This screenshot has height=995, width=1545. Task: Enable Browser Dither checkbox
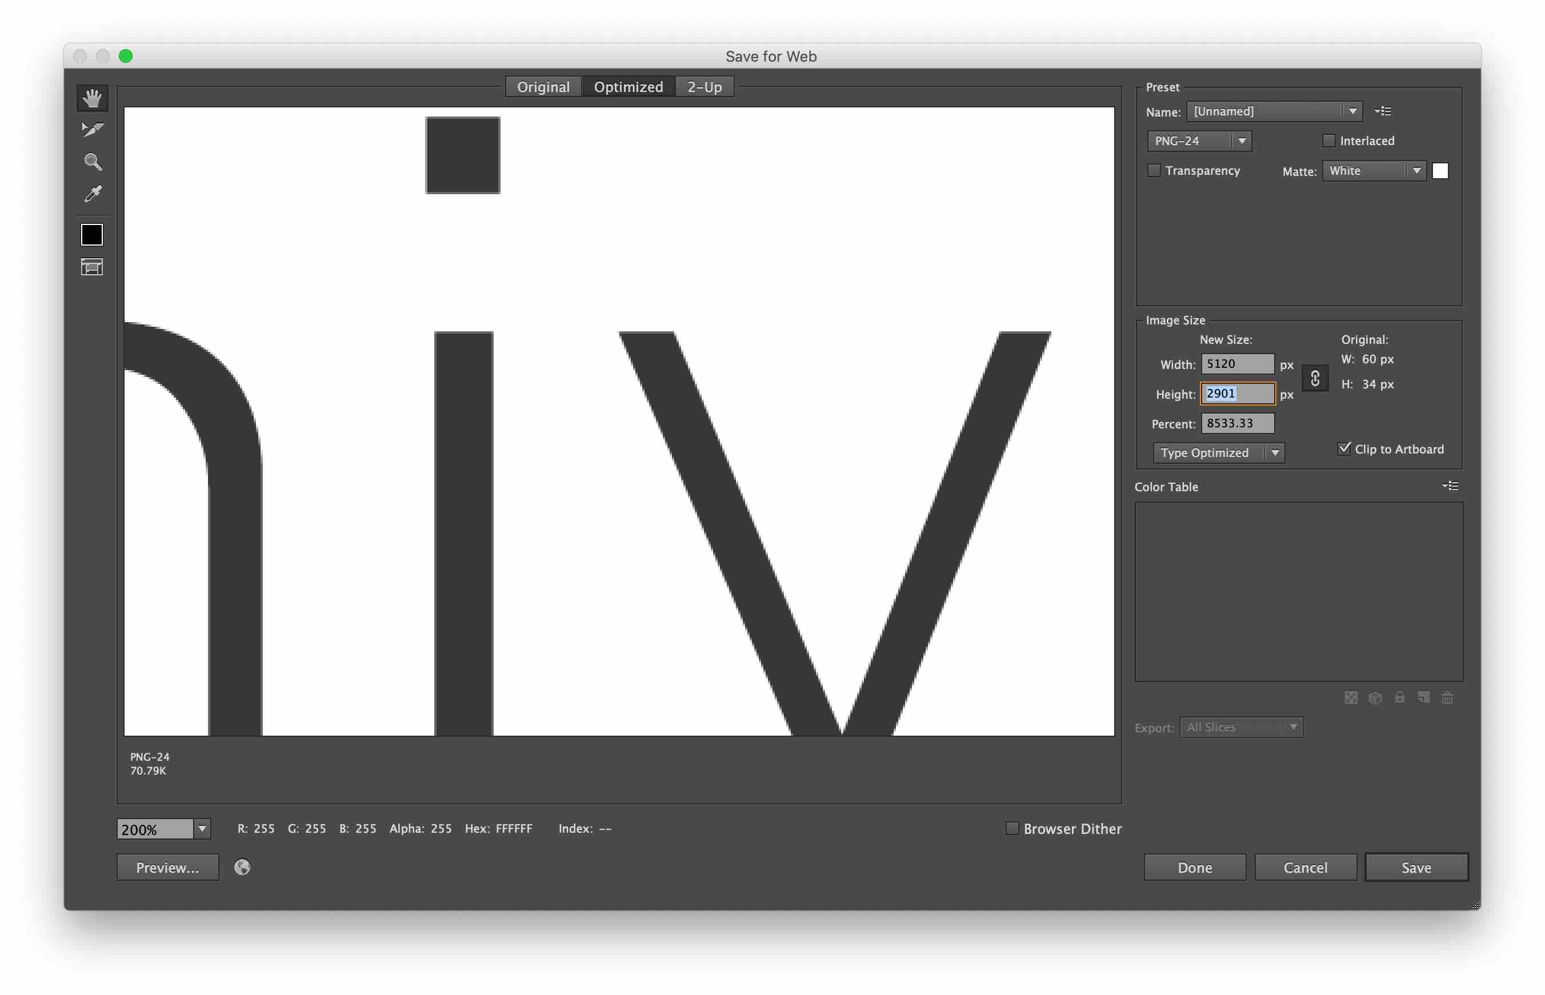click(1012, 828)
